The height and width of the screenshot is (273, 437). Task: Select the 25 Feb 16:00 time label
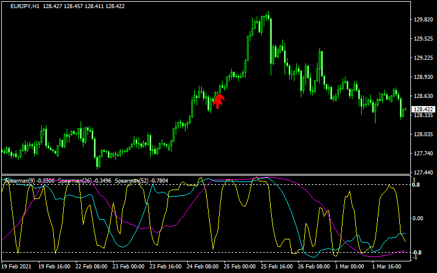(x=276, y=267)
